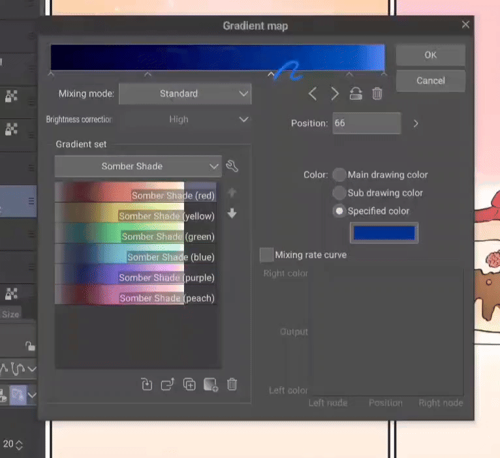Image resolution: width=500 pixels, height=458 pixels.
Task: Click the unlocked padlock icon in side panel
Action: [30, 346]
